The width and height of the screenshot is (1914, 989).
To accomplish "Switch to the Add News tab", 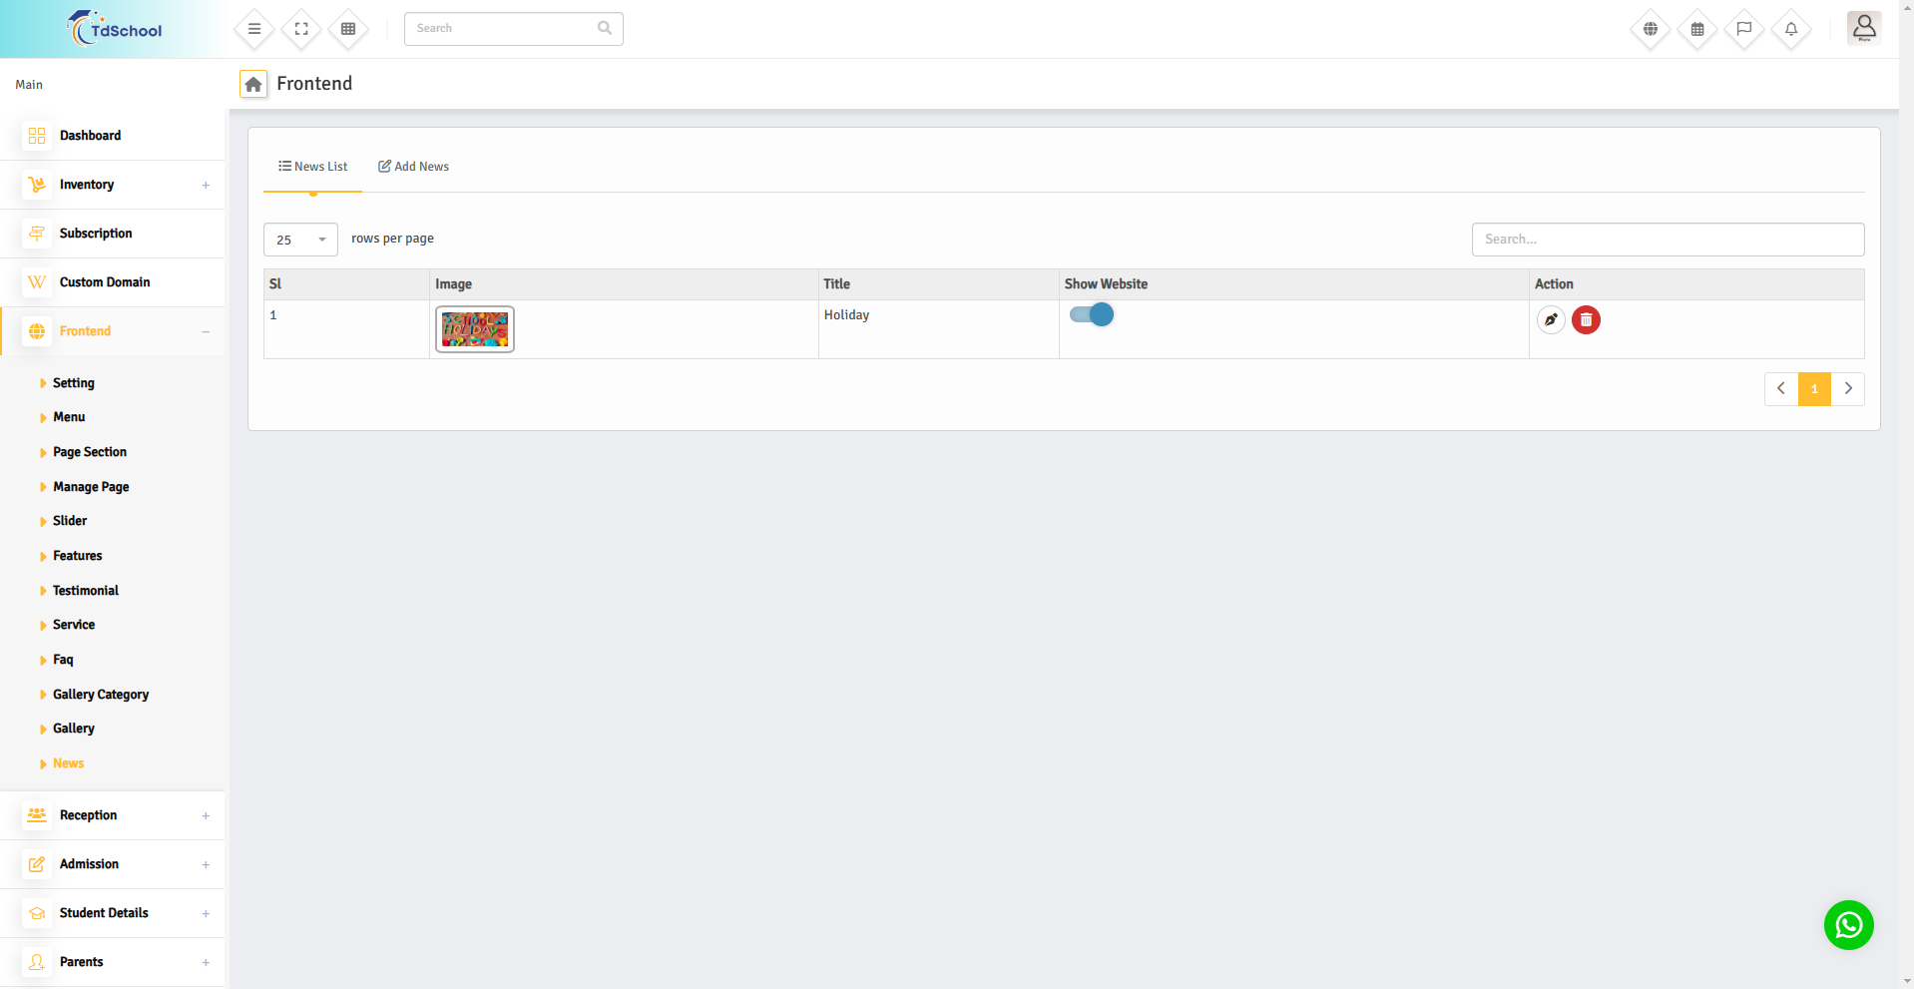I will pos(413,167).
